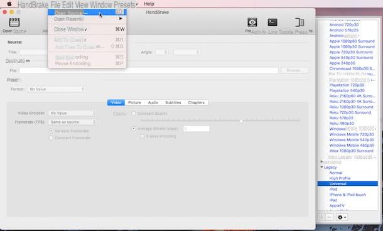Viewport: 383px width, 231px height.
Task: Switch to the Video tab
Action: [x=116, y=102]
